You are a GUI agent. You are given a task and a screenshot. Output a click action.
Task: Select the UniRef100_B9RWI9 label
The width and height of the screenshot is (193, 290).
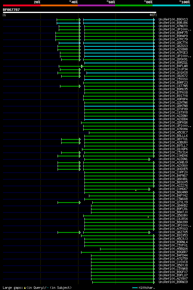[x=173, y=282]
